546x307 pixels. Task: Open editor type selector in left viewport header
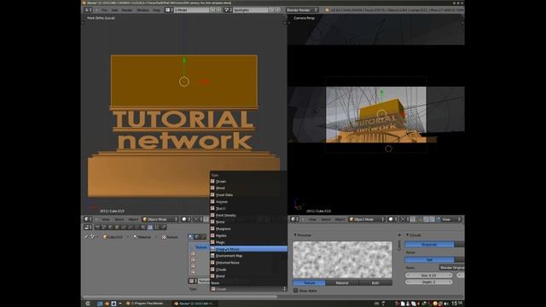click(x=88, y=219)
